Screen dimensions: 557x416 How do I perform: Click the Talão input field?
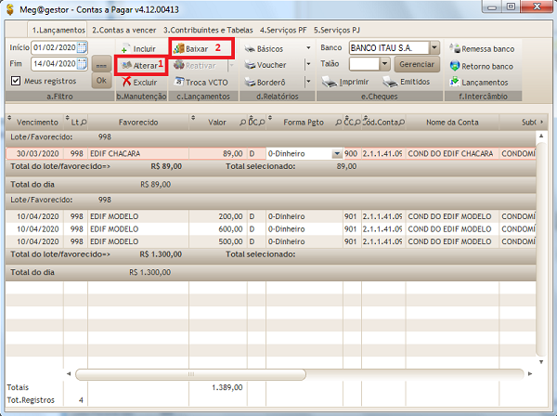point(364,64)
